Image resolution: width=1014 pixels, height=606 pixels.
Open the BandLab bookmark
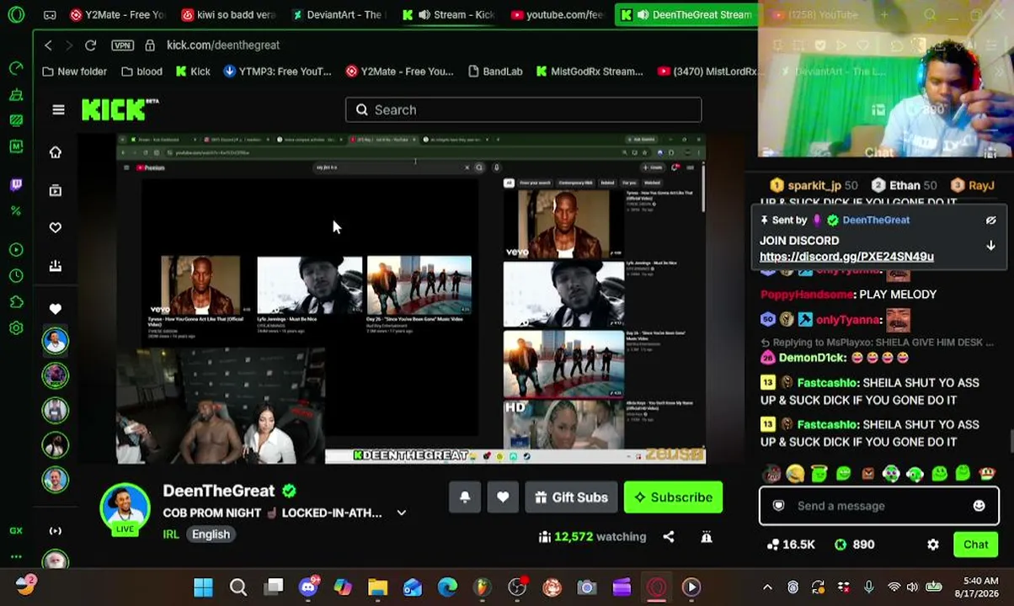(x=494, y=72)
